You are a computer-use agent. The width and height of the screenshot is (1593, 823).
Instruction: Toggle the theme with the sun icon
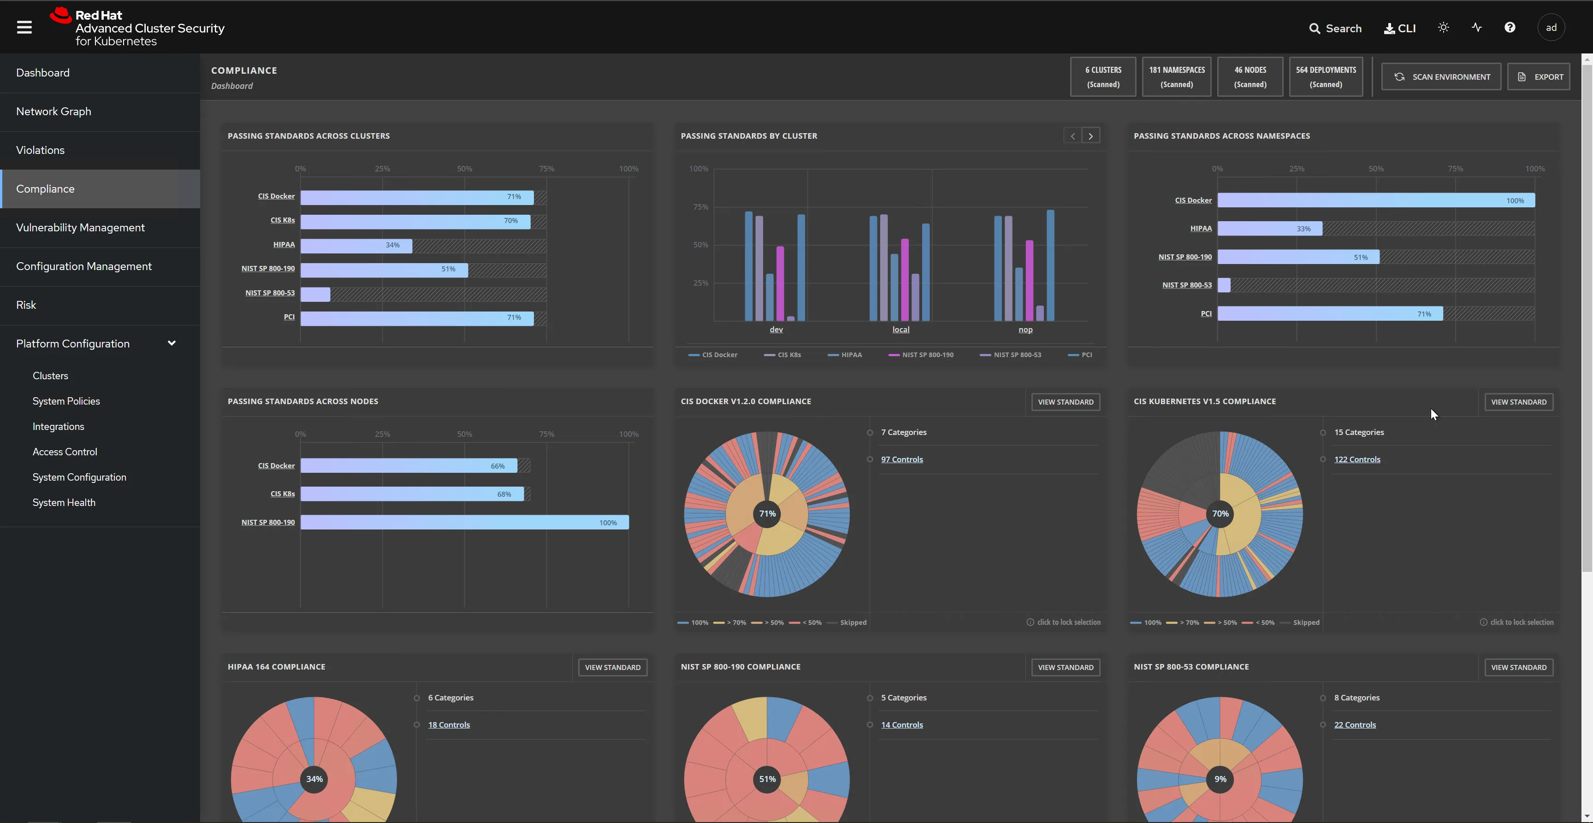coord(1443,27)
